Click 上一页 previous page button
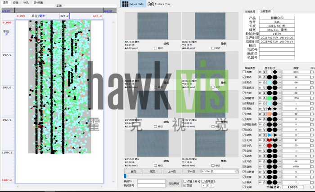 (172, 171)
